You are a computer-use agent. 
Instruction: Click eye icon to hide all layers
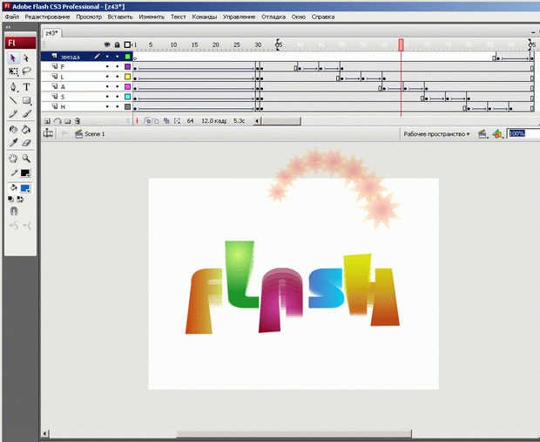pyautogui.click(x=107, y=44)
